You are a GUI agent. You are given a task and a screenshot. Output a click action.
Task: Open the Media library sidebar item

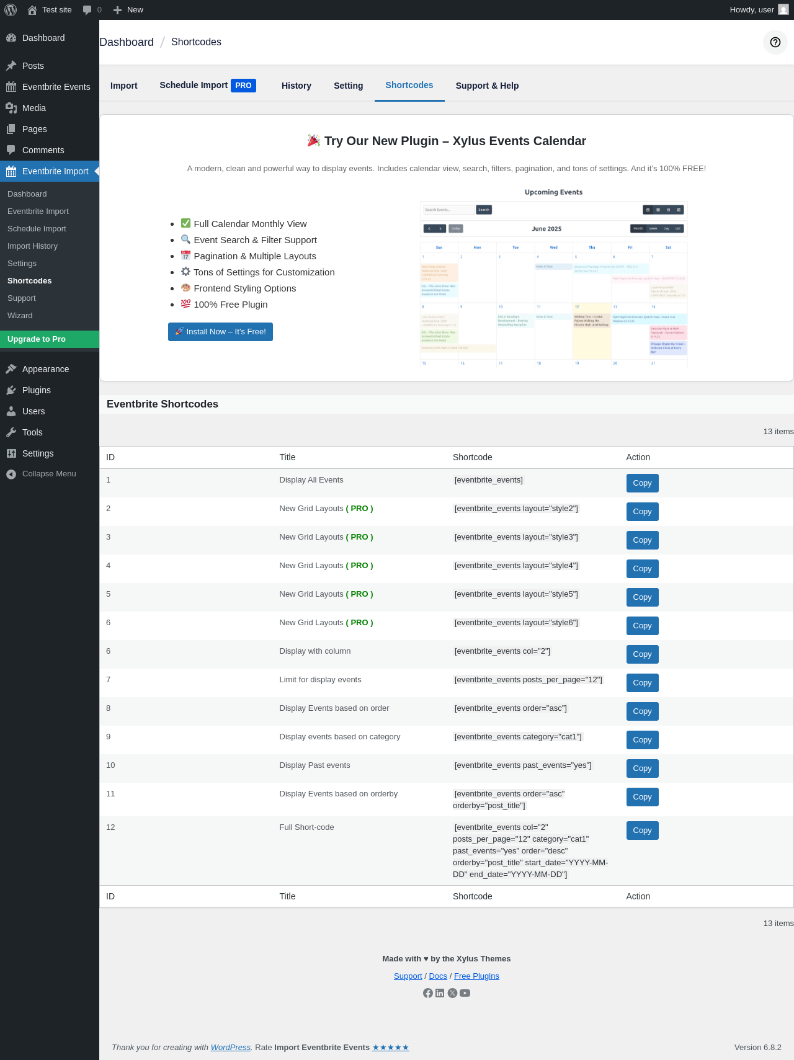50,108
